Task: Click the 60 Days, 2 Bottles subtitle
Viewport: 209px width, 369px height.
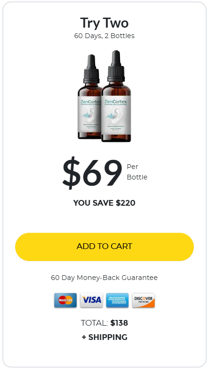Action: (105, 36)
